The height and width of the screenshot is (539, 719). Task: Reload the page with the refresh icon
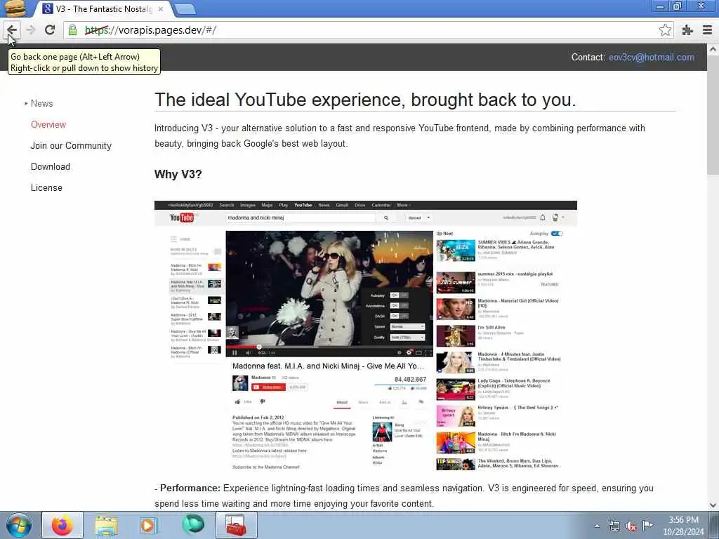[x=50, y=30]
